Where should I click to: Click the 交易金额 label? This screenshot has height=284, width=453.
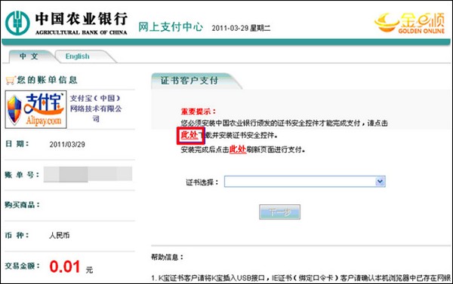tap(22, 266)
